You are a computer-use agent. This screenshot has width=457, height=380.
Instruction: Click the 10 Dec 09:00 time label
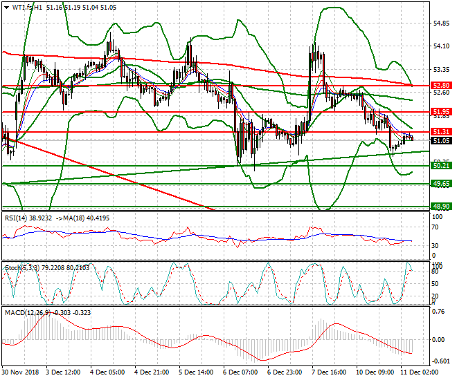[376, 372]
